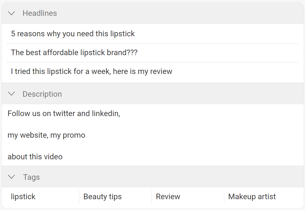Image resolution: width=305 pixels, height=210 pixels.
Task: Pick the 'Review' tag
Action: (x=168, y=197)
